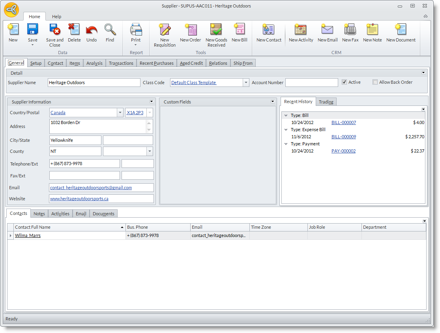Screen dimensions: 440x333
Task: Open the BILL-000009 link
Action: click(x=343, y=137)
